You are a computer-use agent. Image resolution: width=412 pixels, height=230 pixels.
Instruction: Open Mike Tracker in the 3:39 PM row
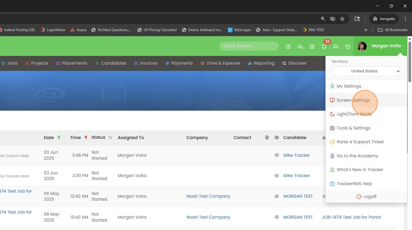point(296,176)
